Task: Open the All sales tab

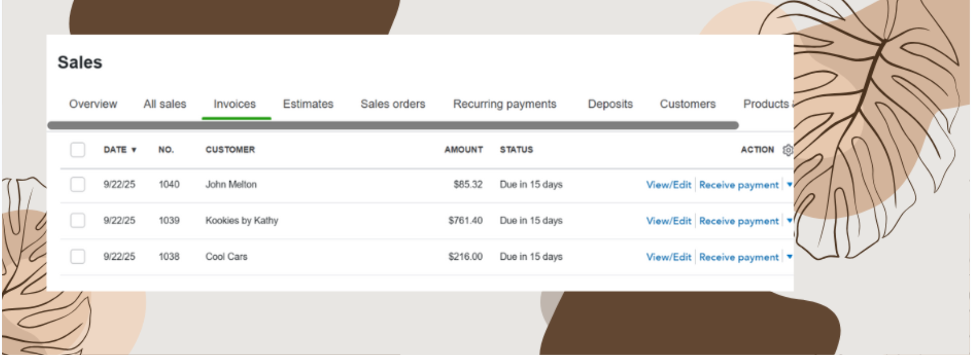Action: point(165,104)
